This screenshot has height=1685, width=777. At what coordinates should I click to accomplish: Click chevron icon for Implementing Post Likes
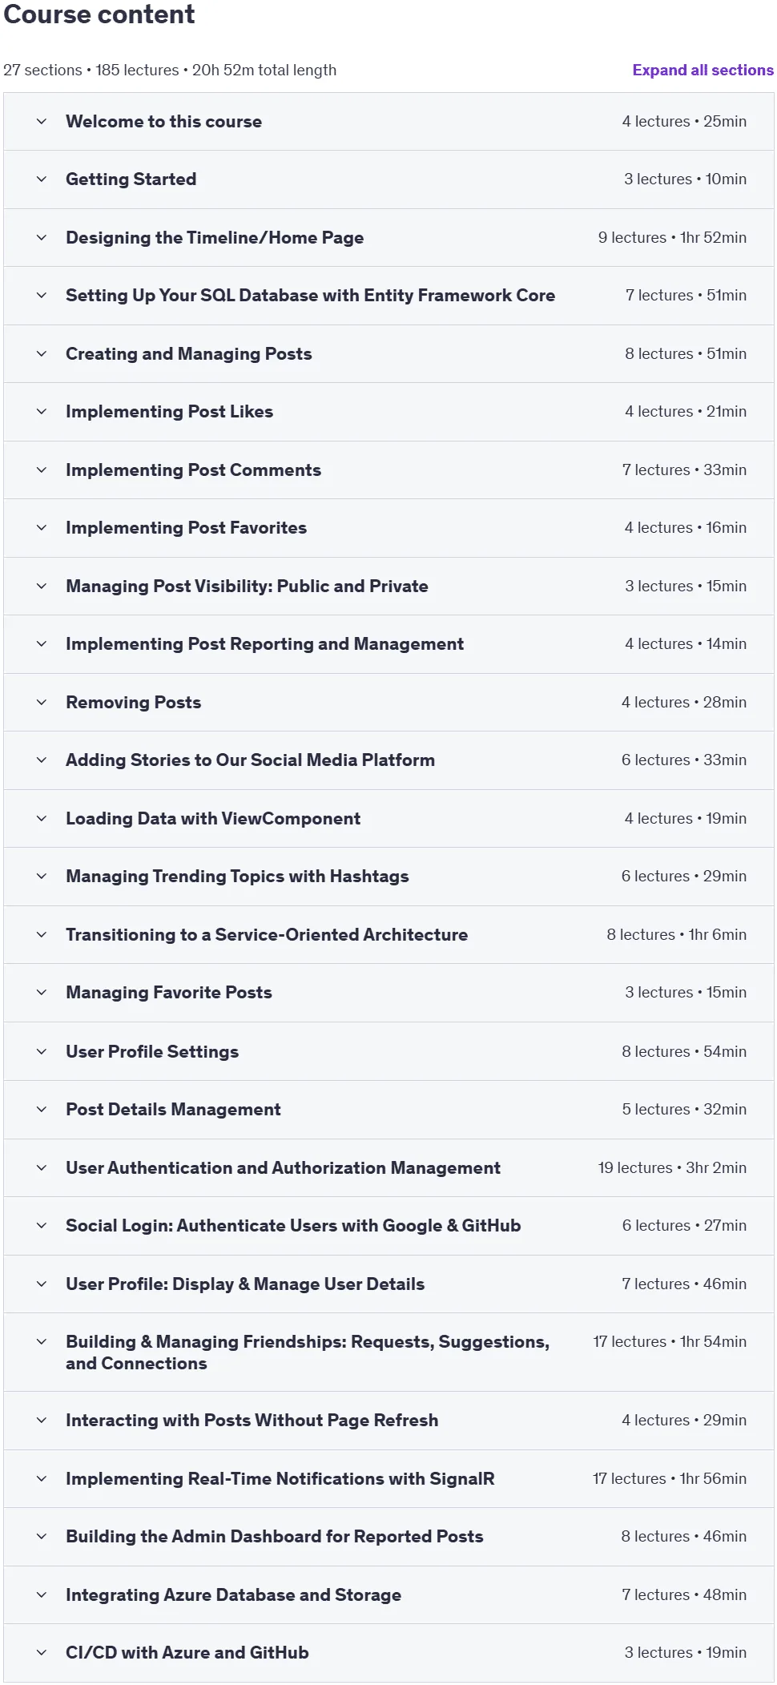42,412
